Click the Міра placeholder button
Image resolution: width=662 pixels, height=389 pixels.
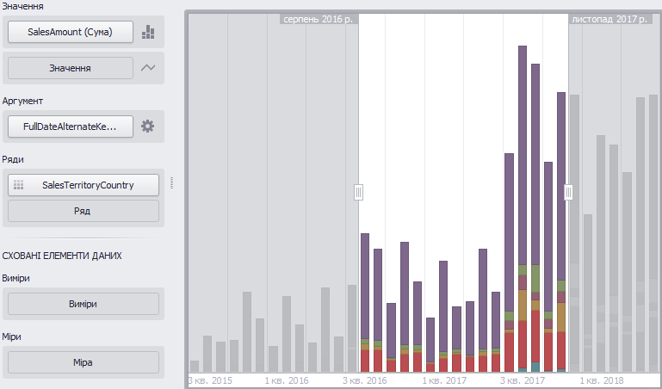[84, 362]
